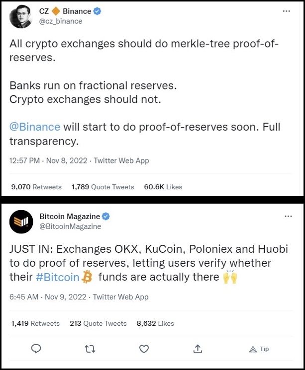Click the share upload icon
The image size is (305, 370).
click(198, 349)
